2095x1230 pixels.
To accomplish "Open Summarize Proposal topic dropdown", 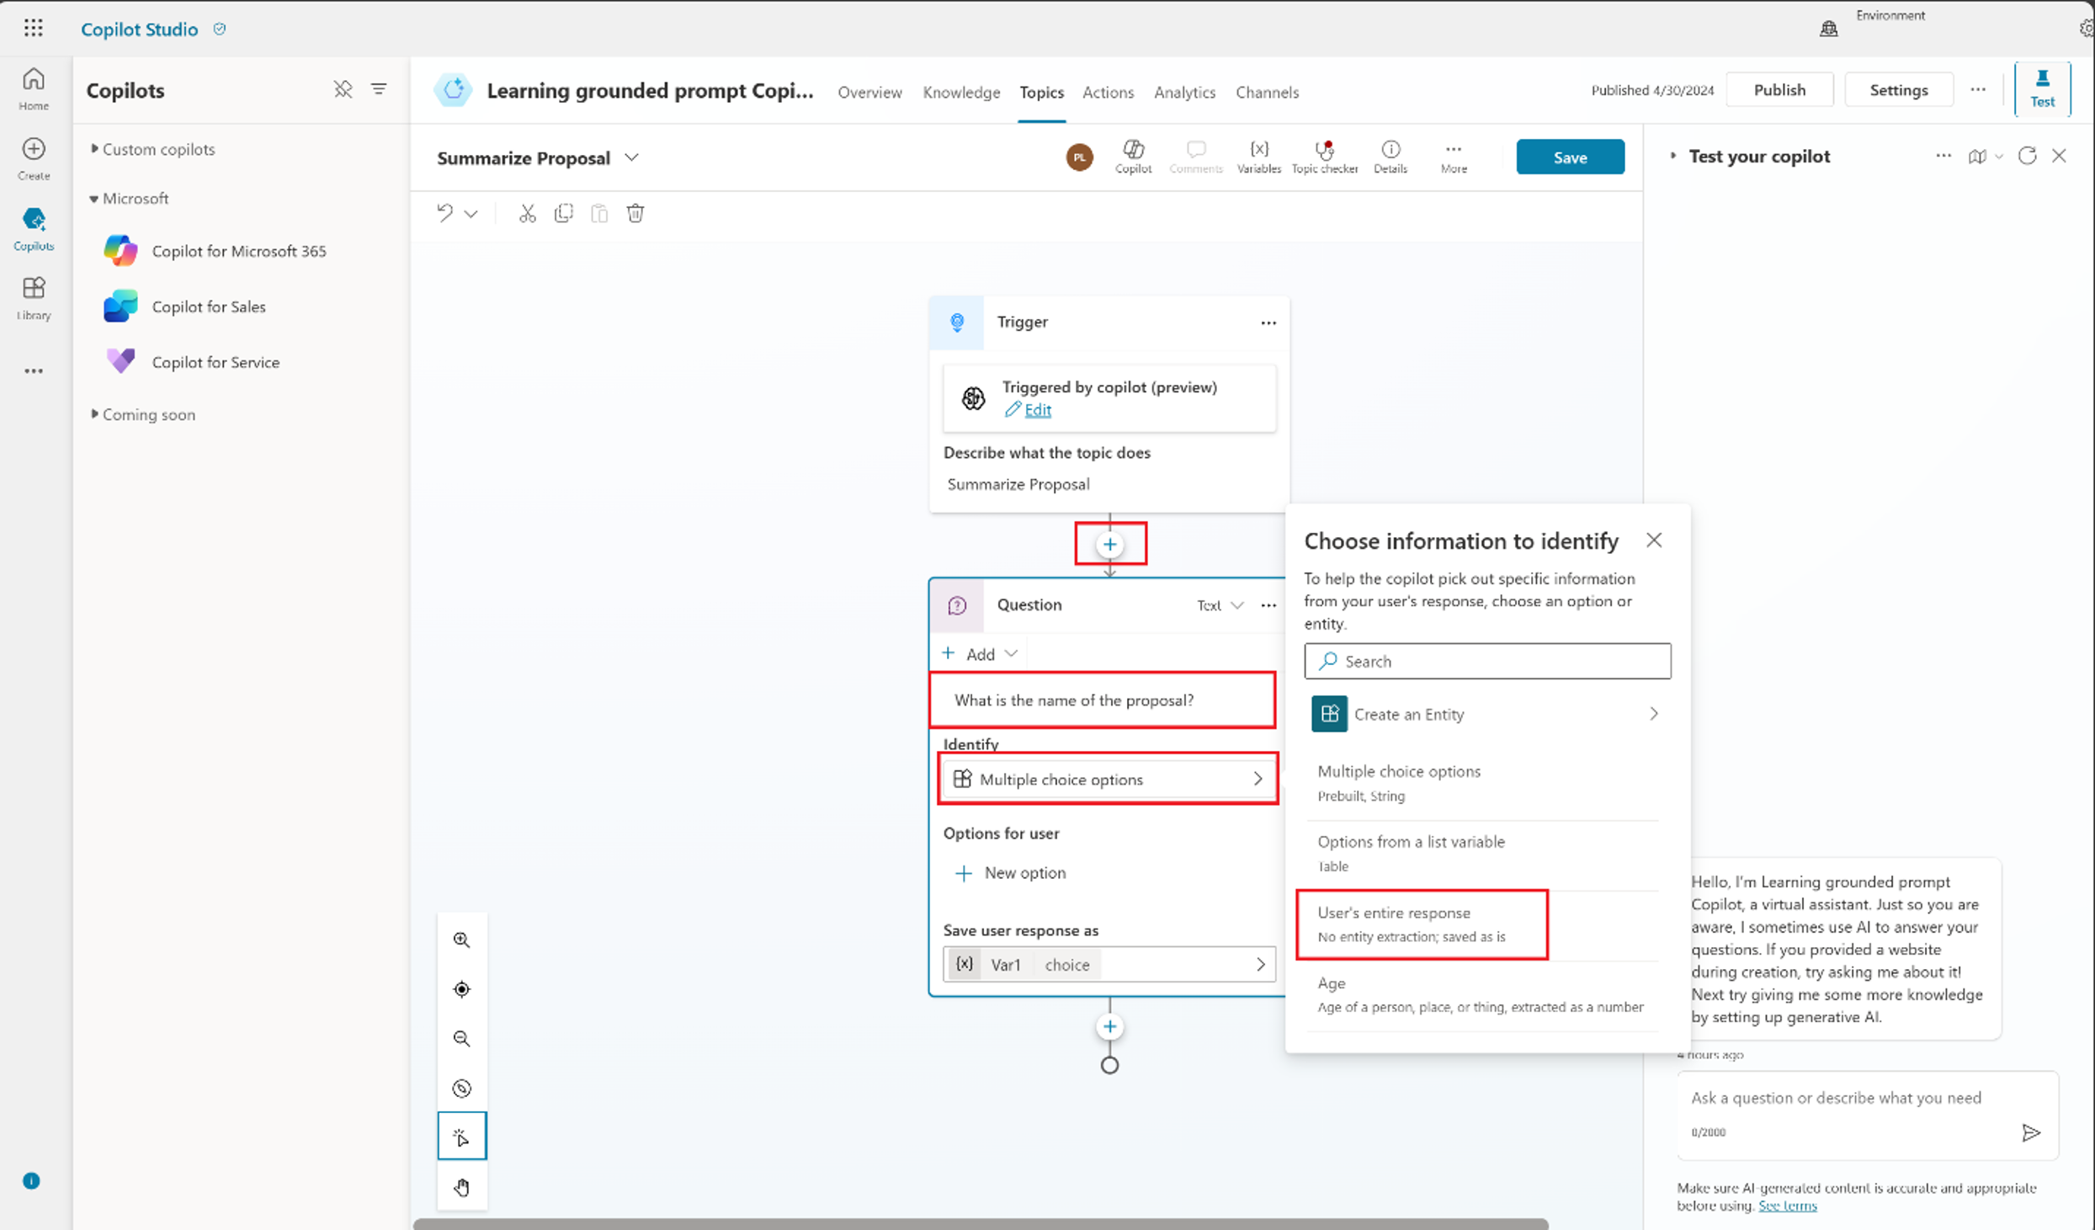I will (x=631, y=157).
